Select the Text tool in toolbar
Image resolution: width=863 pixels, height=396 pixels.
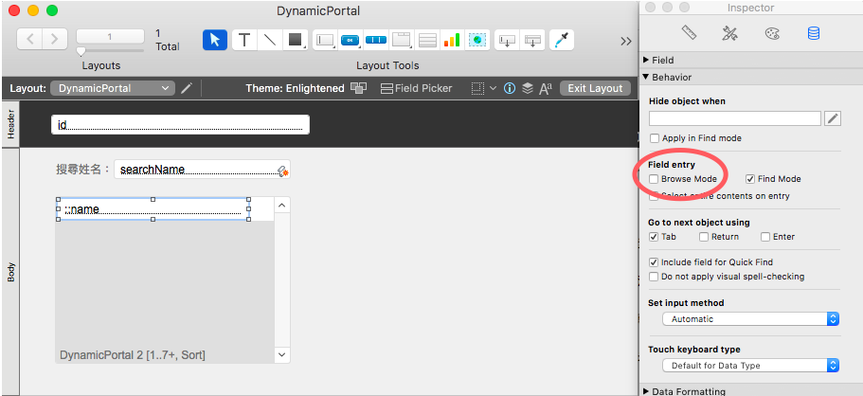[x=244, y=40]
